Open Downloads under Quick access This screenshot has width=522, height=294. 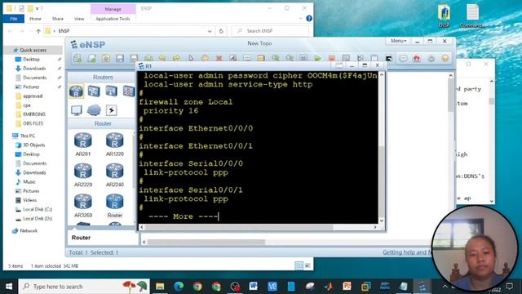pos(34,69)
